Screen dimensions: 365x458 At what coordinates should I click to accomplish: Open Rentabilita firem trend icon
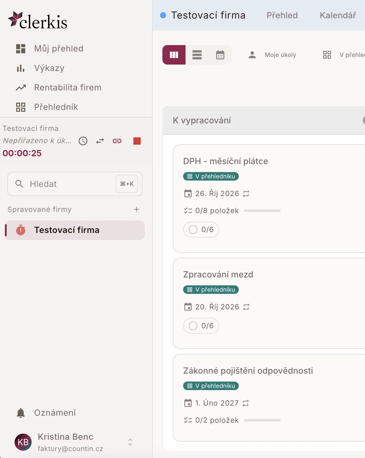click(21, 88)
